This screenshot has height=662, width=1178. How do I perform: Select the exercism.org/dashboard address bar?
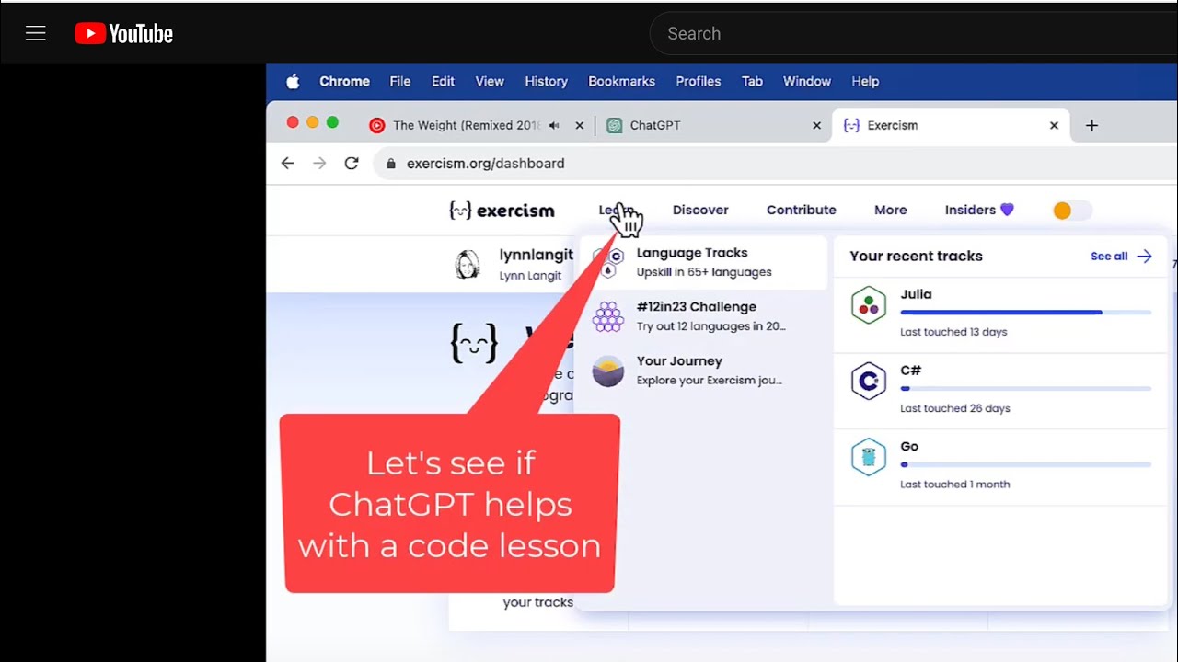tap(776, 164)
